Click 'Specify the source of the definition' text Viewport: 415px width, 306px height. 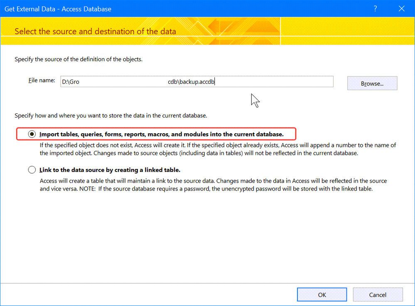(79, 59)
